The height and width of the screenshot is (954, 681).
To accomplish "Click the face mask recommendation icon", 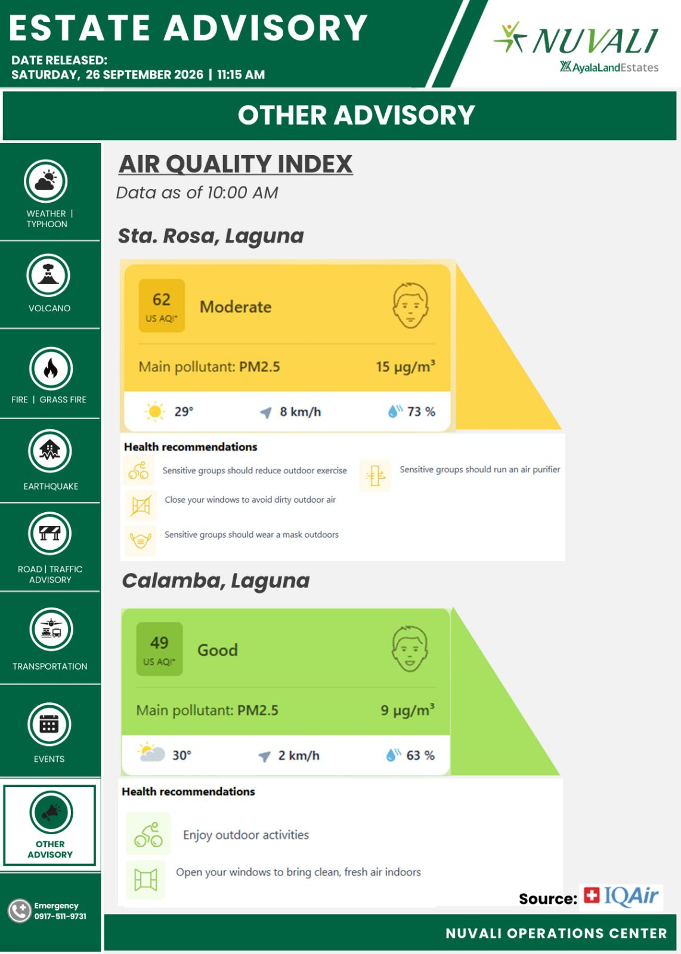I will click(x=141, y=540).
